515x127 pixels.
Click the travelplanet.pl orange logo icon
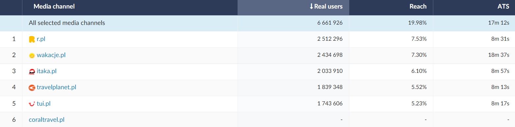click(32, 88)
